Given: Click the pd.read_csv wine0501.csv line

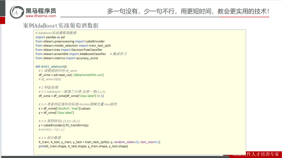Looking at the screenshot, I should coord(71,75).
